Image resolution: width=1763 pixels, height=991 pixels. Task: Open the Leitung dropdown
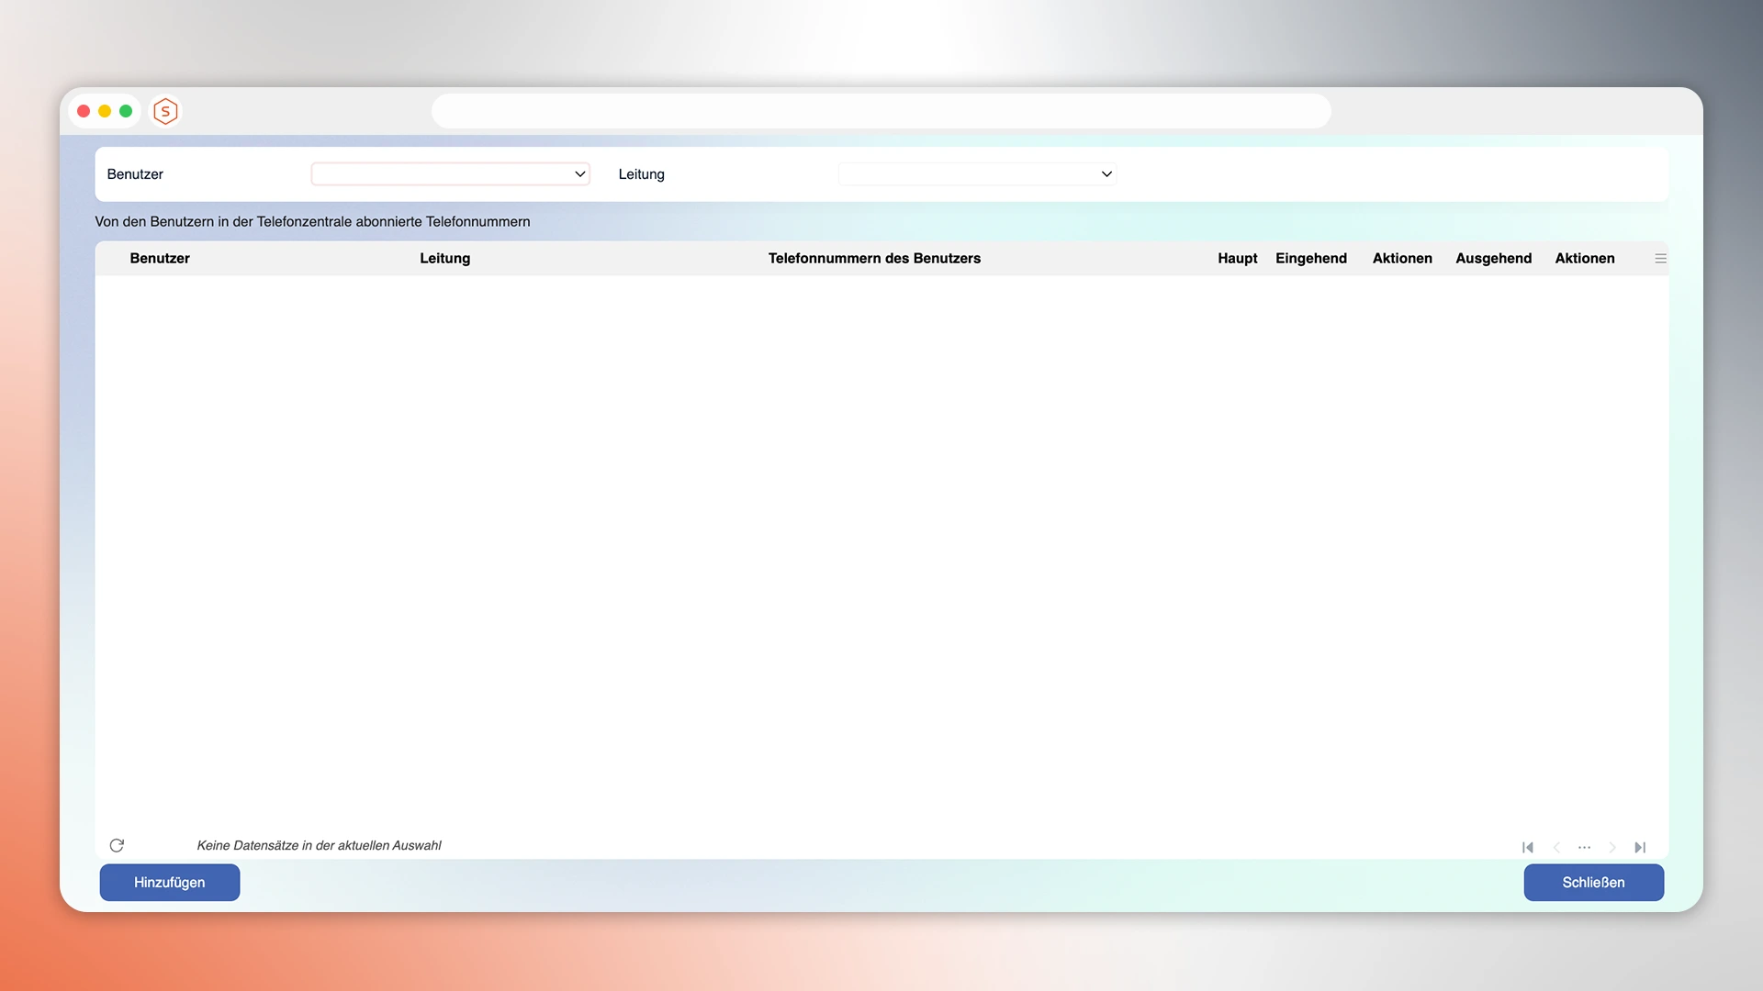coord(977,174)
